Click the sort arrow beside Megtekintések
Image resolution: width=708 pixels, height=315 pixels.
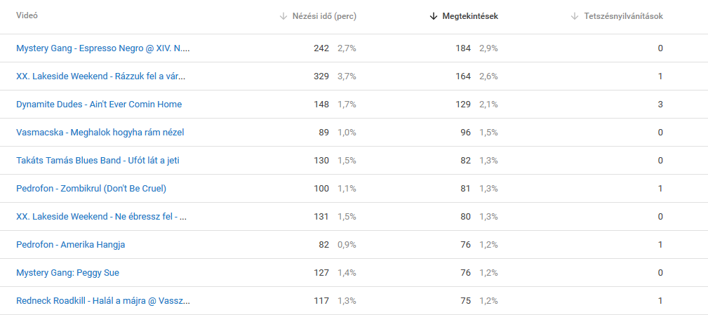click(434, 16)
